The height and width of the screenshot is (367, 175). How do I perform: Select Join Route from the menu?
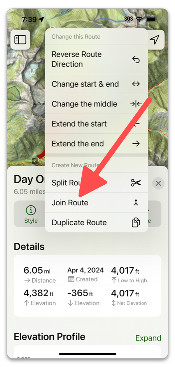tap(96, 203)
